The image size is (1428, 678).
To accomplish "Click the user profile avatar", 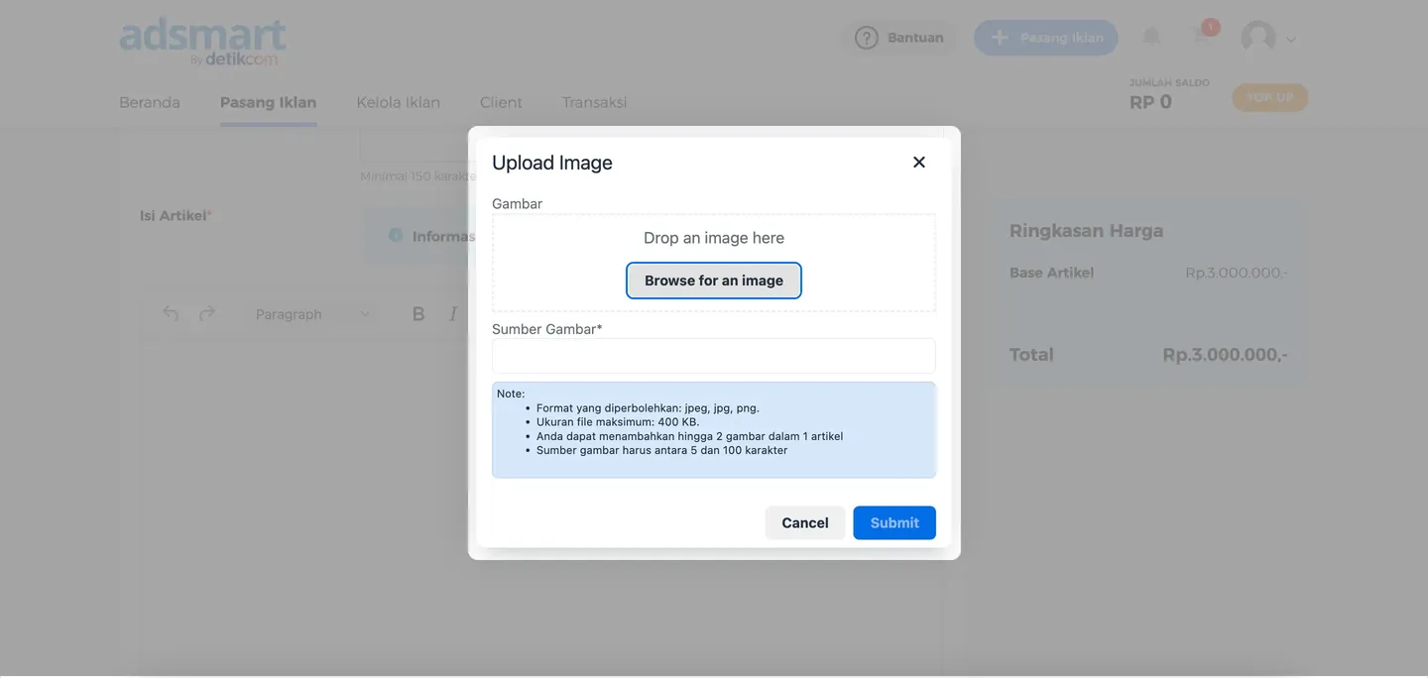I will tap(1257, 38).
